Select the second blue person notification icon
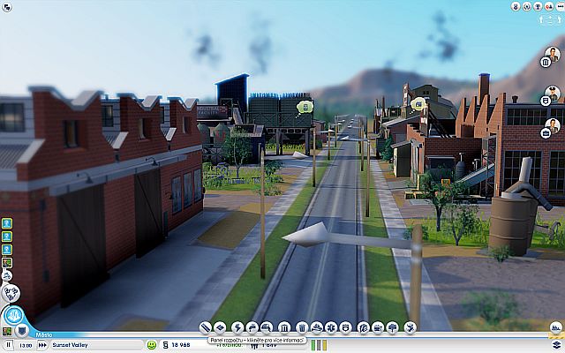The height and width of the screenshot is (353, 565). pos(7,237)
